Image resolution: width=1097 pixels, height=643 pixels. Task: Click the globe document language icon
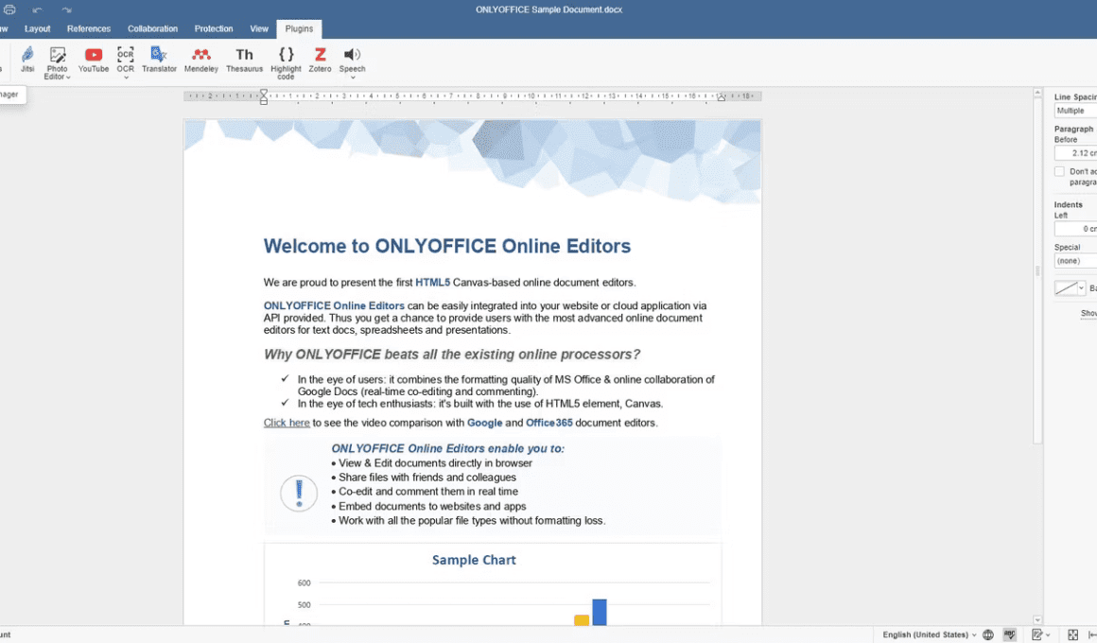(988, 634)
